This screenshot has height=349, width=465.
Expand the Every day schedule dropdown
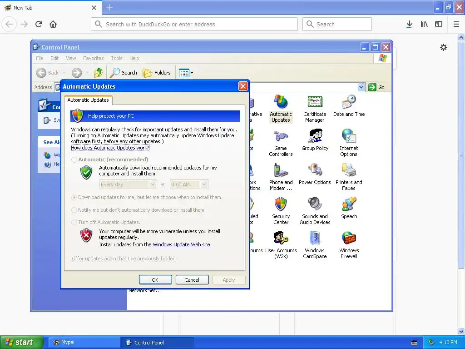point(153,184)
